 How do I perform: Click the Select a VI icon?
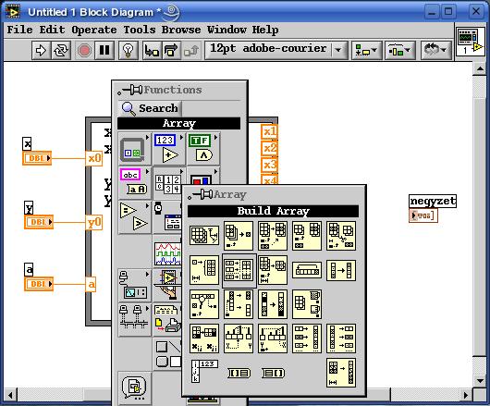point(134,388)
